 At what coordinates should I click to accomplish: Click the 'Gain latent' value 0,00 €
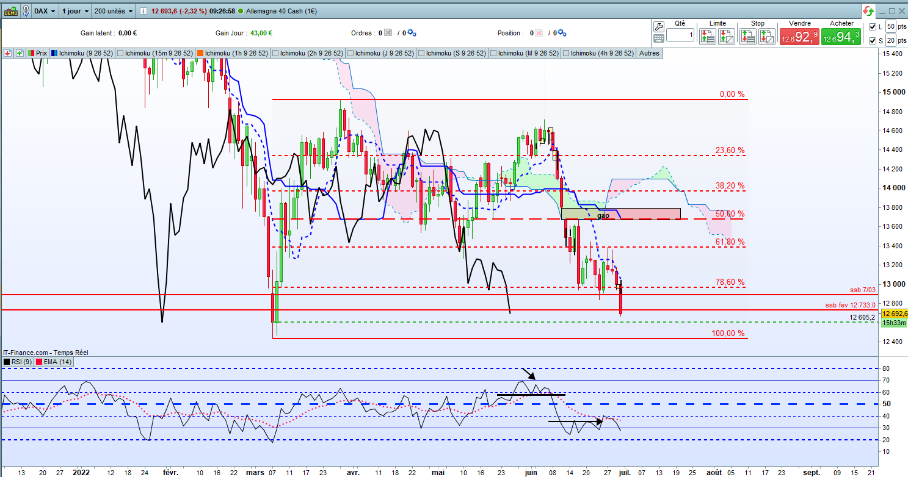pyautogui.click(x=128, y=34)
